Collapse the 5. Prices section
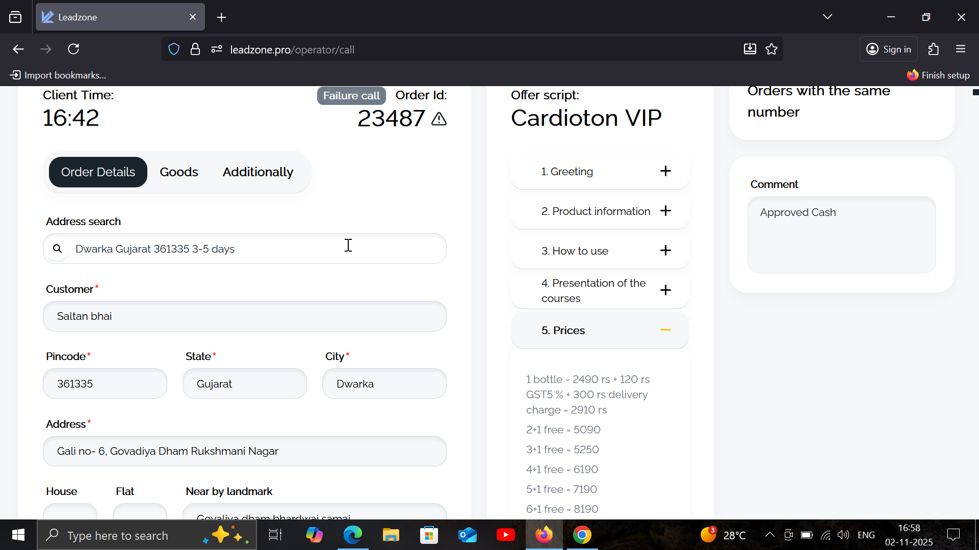Image resolution: width=979 pixels, height=550 pixels. (665, 330)
